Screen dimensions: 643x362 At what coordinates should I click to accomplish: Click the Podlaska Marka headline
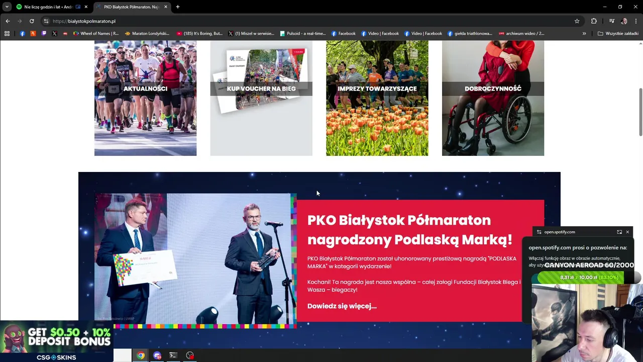pyautogui.click(x=409, y=230)
